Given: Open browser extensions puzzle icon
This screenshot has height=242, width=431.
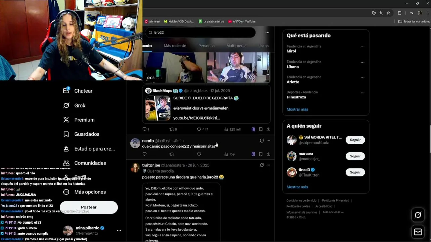Looking at the screenshot, I should (x=400, y=13).
